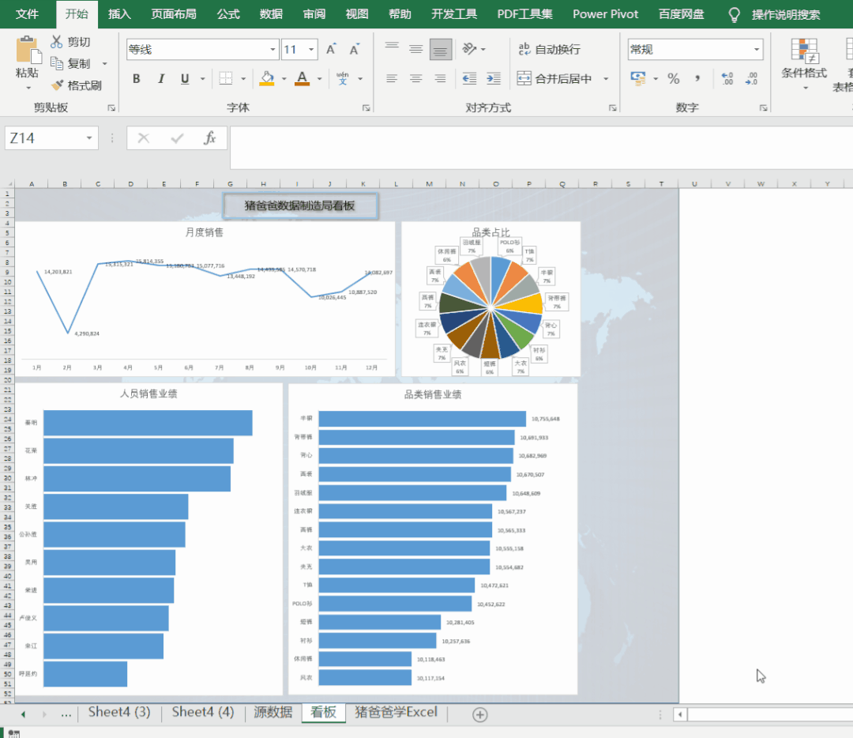Toggle Bold formatting
Viewport: 853px width, 738px height.
pos(137,78)
